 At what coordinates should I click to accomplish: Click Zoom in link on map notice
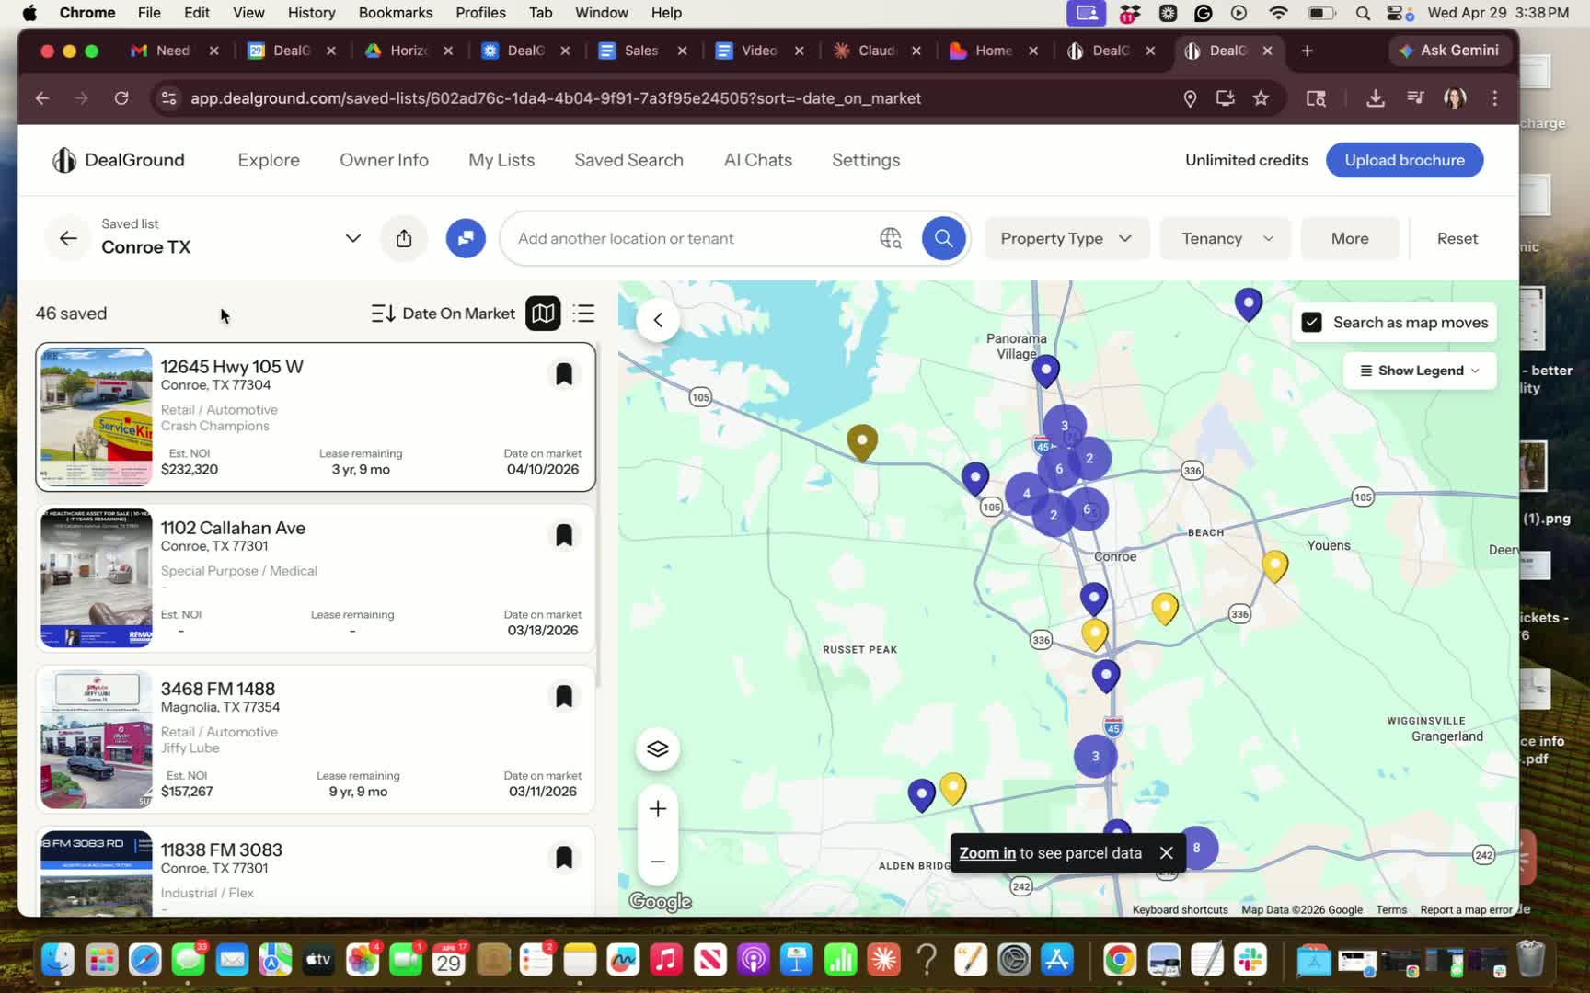pos(987,853)
